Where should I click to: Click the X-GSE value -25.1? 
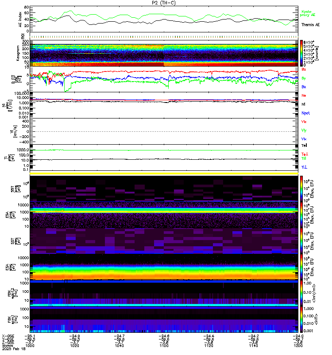[x=30, y=336]
